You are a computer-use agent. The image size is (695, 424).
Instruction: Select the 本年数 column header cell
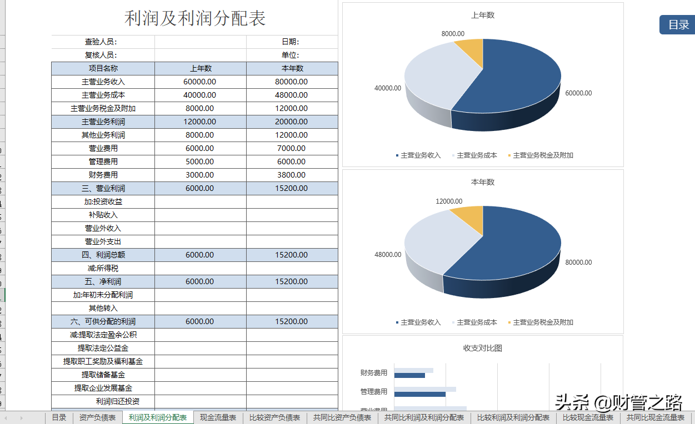pyautogui.click(x=292, y=68)
